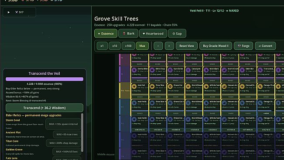The height and width of the screenshot is (160, 284).
Task: Click the play button top left
Action: [9, 12]
